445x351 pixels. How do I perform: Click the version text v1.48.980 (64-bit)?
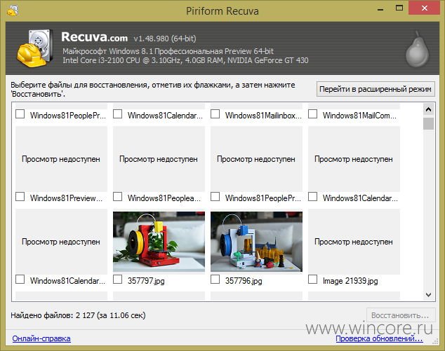click(x=165, y=39)
